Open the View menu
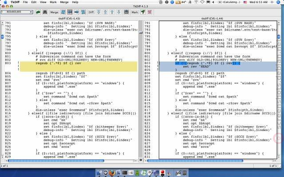The height and width of the screenshot is (177, 284). coord(43,2)
